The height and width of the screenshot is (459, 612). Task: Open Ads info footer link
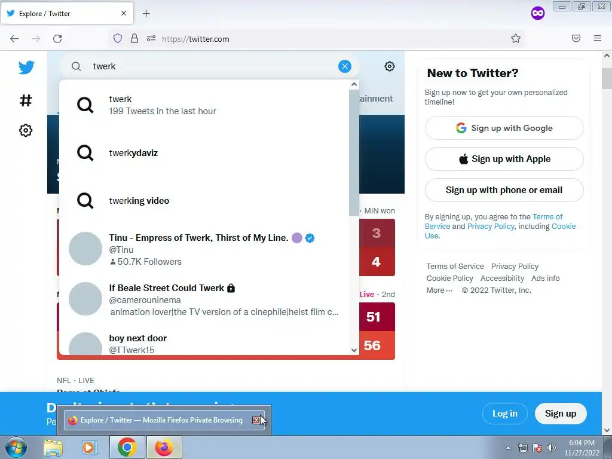coord(545,279)
